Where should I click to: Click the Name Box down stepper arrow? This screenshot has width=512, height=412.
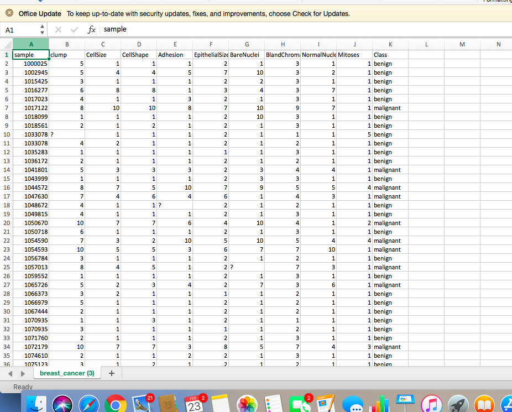tap(42, 32)
